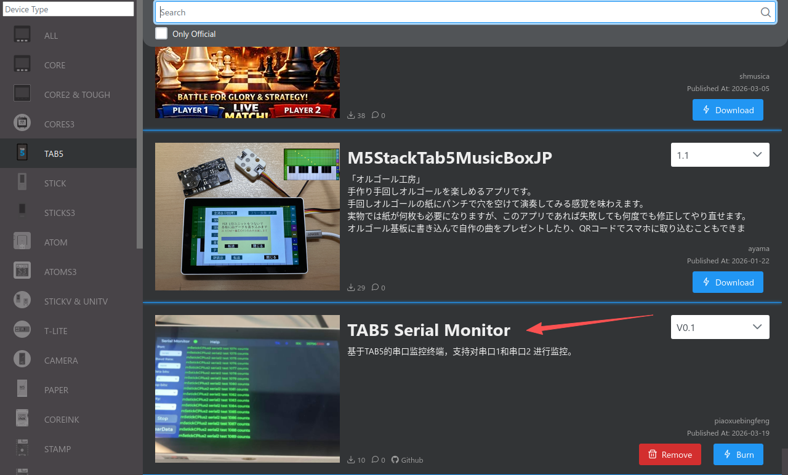788x475 pixels.
Task: Open the Device Type filter field
Action: (68, 9)
